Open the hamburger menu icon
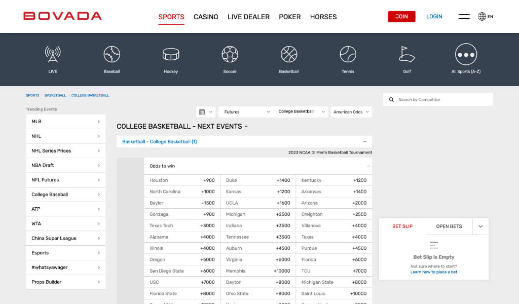 [464, 17]
